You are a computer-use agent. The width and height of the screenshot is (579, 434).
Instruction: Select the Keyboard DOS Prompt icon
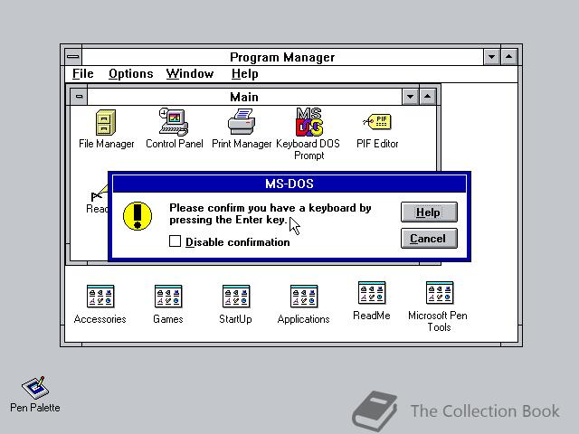pyautogui.click(x=309, y=122)
